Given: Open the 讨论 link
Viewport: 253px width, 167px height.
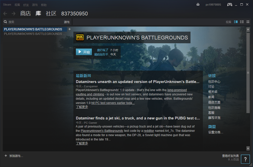Looking at the screenshot, I should click(211, 87).
